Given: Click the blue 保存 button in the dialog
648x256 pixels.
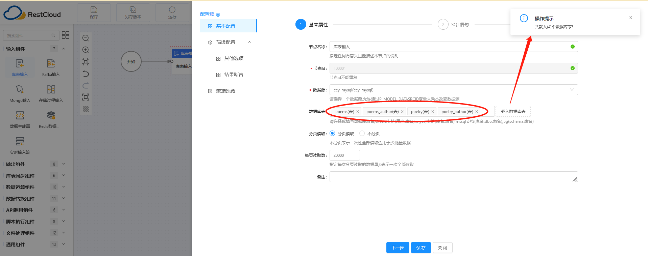Looking at the screenshot, I should click(x=421, y=248).
